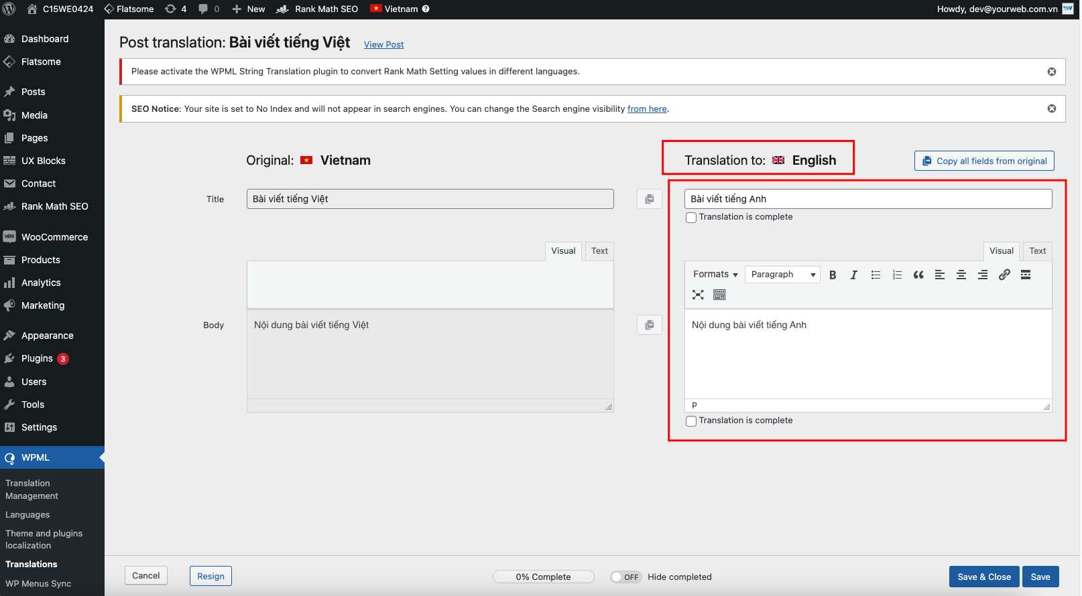The height and width of the screenshot is (596, 1082).
Task: Toggle the bulleted list icon
Action: coord(876,275)
